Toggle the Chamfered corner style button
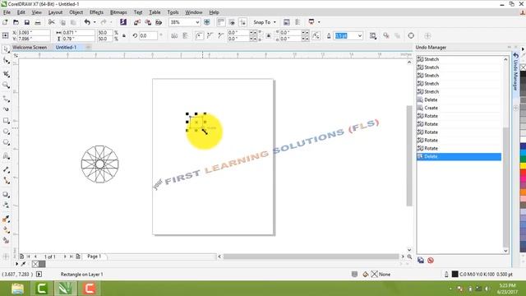The image size is (526, 296). (221, 35)
